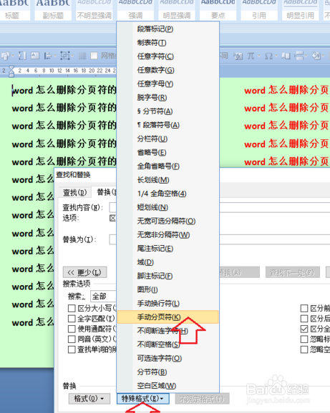Switch to the 查找(D) tab
The width and height of the screenshot is (330, 413).
pyautogui.click(x=74, y=192)
